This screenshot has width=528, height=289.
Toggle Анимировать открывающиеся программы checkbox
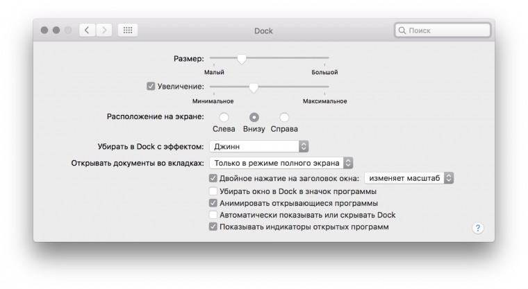point(213,203)
